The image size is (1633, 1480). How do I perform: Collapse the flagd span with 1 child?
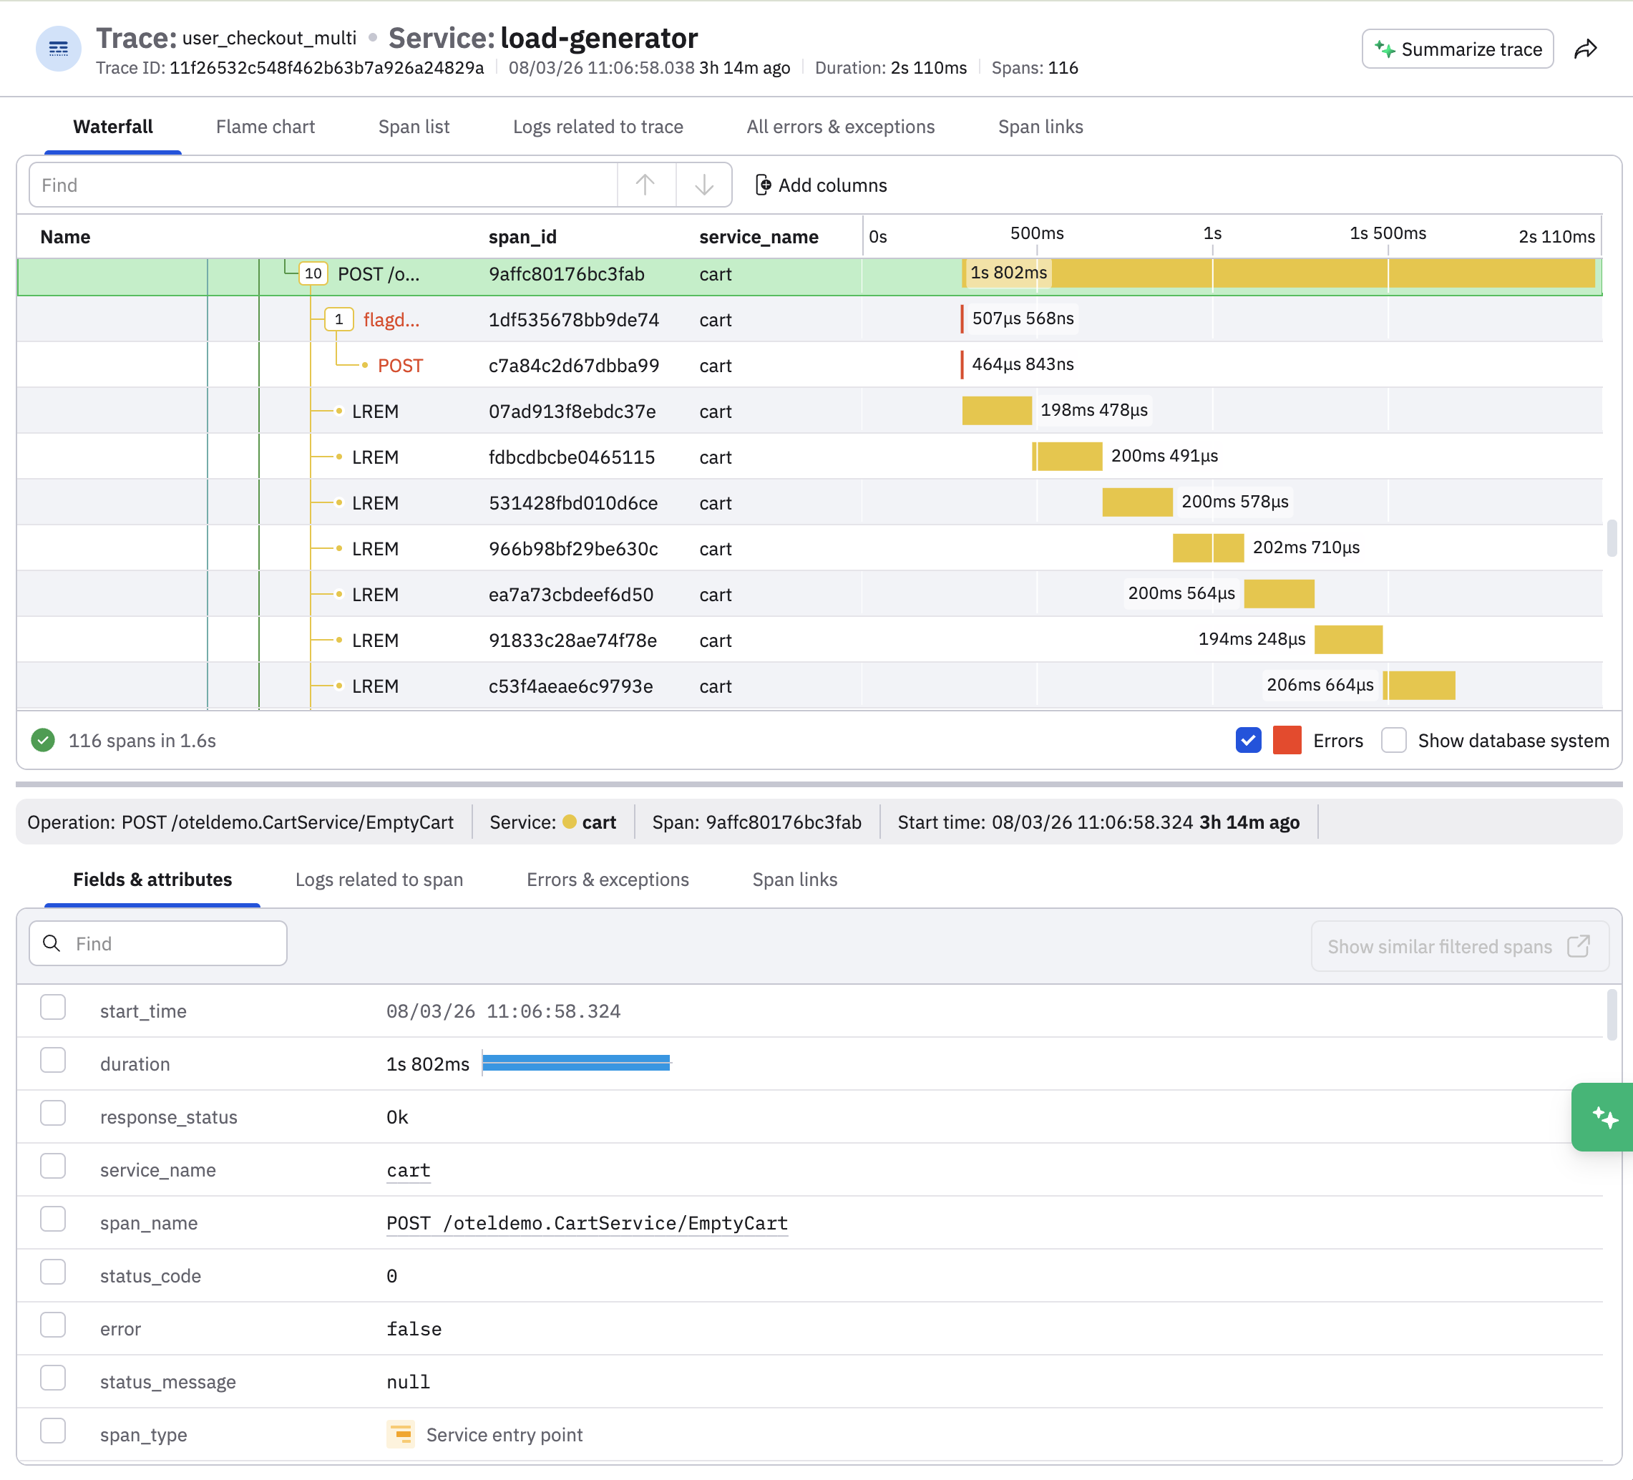pos(338,319)
